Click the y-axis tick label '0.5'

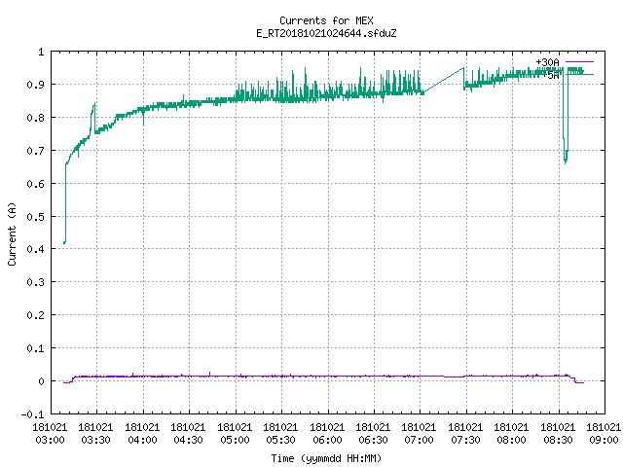tap(35, 217)
